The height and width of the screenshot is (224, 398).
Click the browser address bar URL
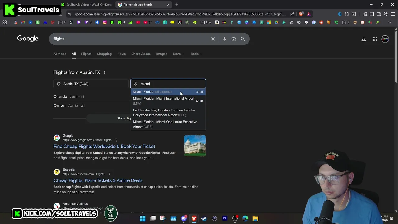click(x=180, y=14)
